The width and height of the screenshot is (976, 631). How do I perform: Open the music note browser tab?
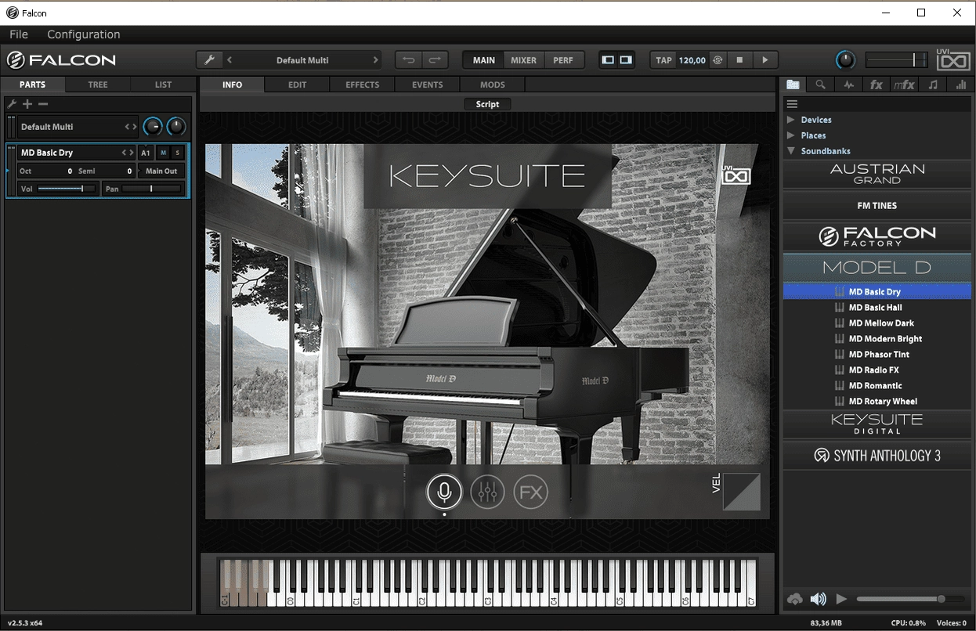pyautogui.click(x=933, y=85)
